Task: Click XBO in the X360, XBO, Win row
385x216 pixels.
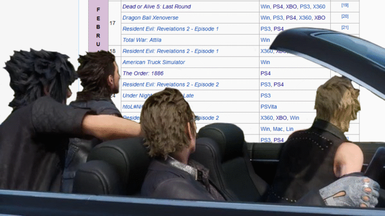Action: [x=281, y=118]
